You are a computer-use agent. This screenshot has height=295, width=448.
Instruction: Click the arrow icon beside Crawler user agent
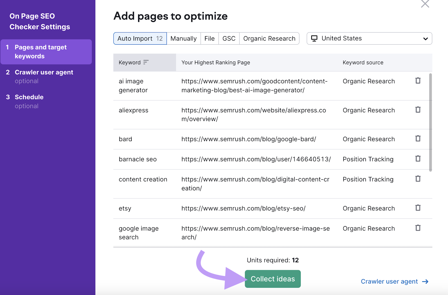point(426,282)
